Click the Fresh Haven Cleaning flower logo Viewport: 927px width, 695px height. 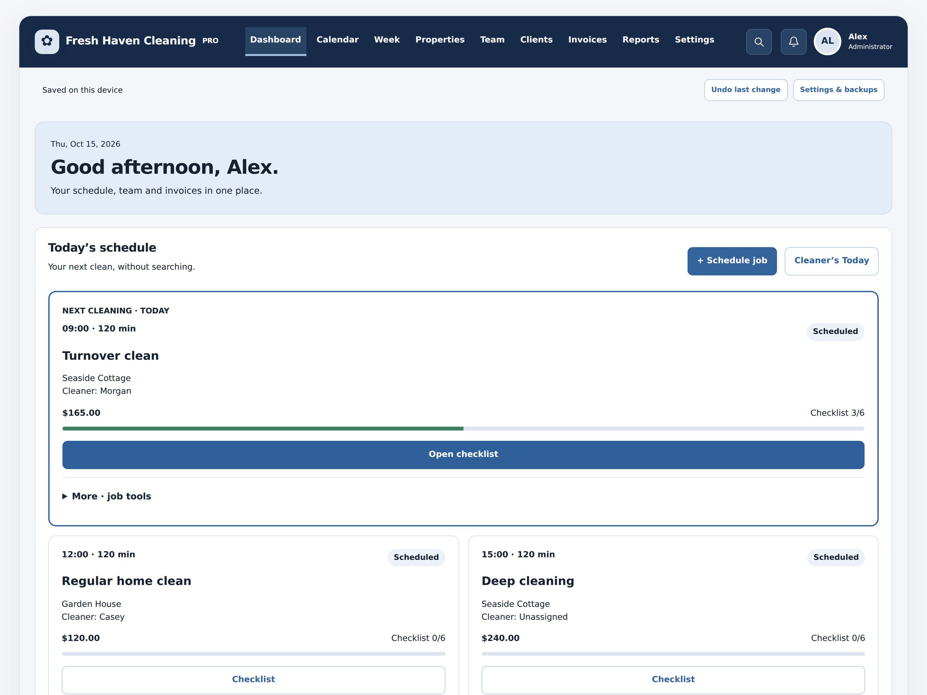pyautogui.click(x=47, y=42)
